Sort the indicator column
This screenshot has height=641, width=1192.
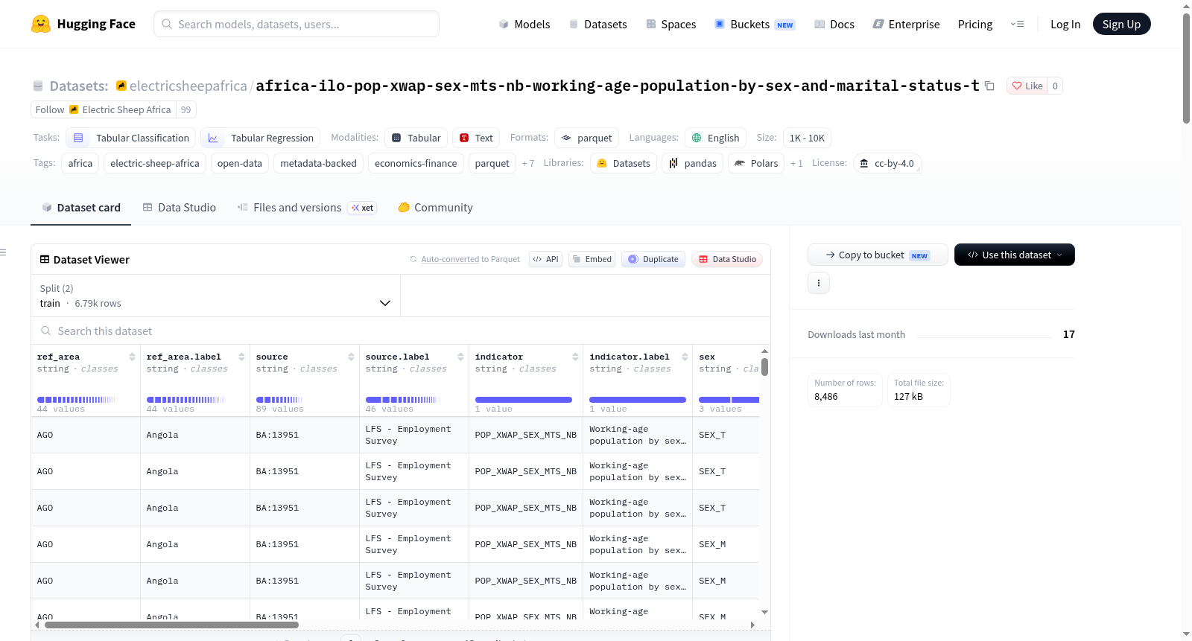click(575, 357)
